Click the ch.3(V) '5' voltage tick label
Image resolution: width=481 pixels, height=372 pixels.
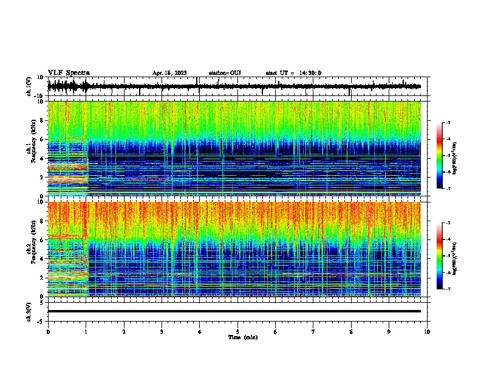click(x=42, y=303)
